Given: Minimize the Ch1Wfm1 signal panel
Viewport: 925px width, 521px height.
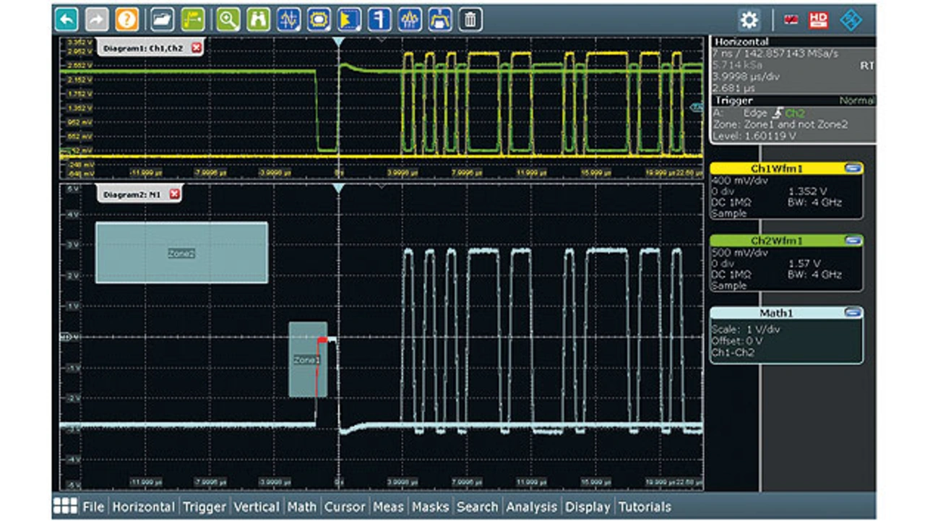Looking at the screenshot, I should pos(853,168).
